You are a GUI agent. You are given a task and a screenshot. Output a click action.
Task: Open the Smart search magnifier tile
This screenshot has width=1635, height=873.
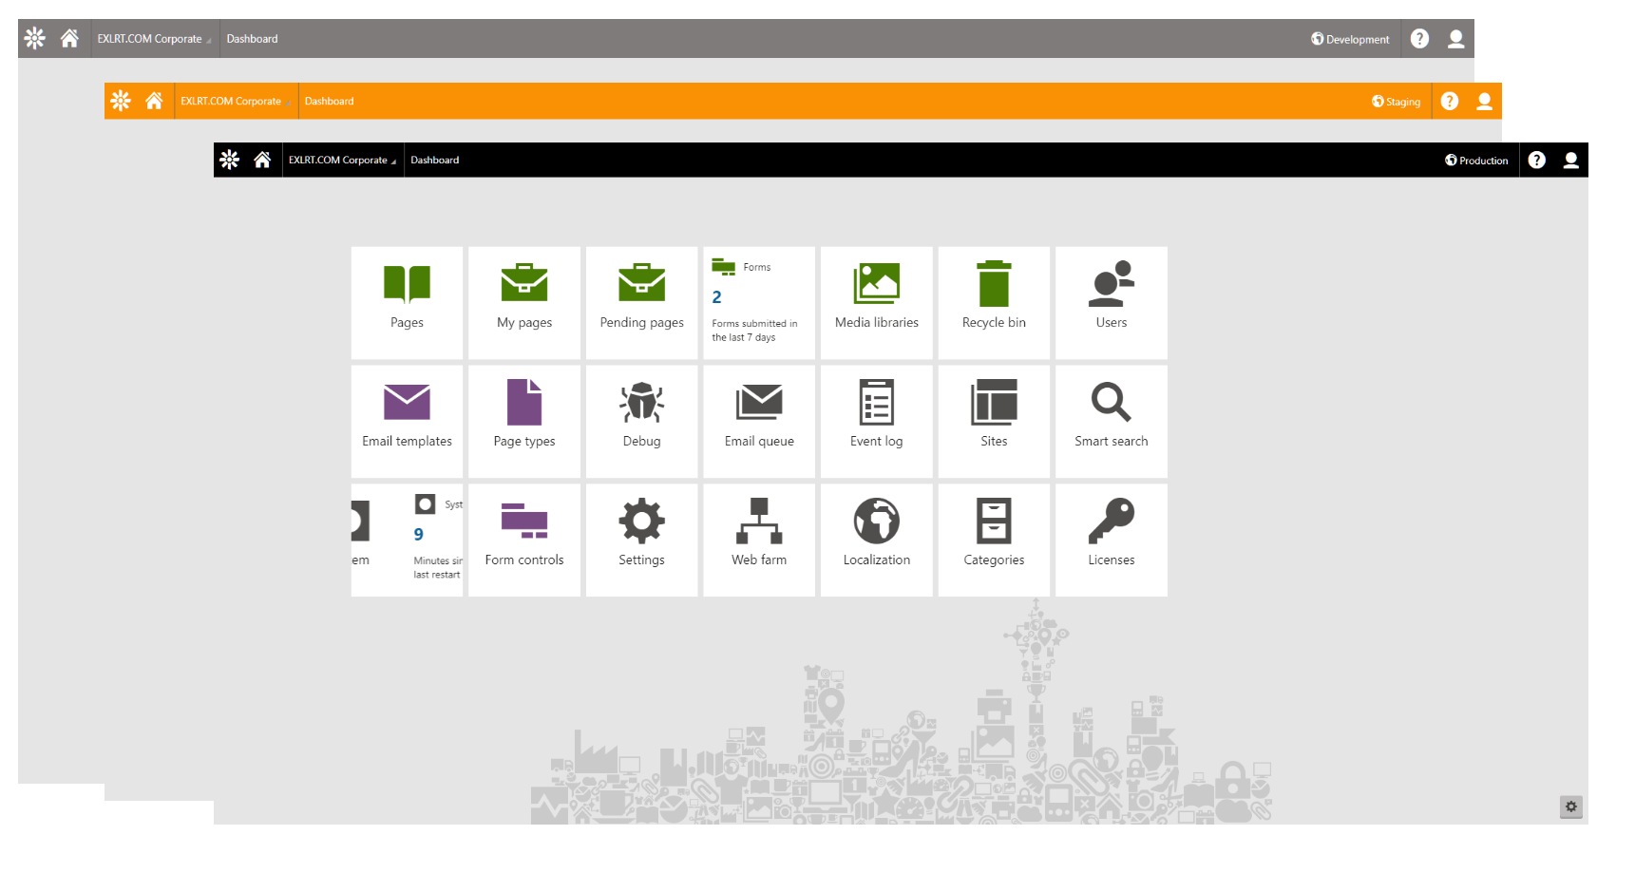(1111, 422)
